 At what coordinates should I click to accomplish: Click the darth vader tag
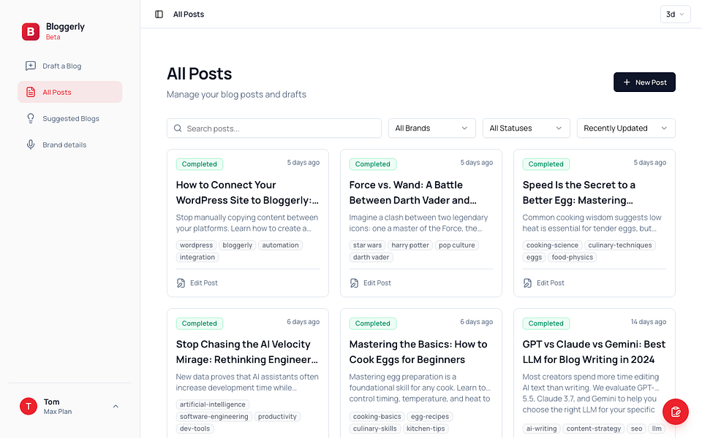(371, 257)
